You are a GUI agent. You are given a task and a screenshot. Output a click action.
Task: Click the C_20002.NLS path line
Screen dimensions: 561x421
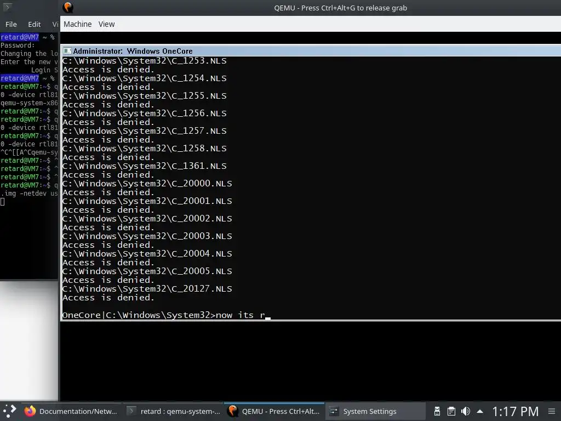point(147,218)
